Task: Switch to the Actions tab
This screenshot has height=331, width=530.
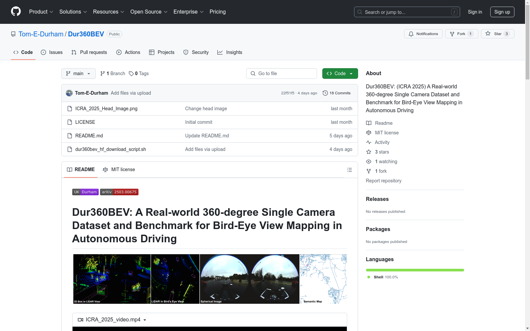Action: click(x=128, y=52)
